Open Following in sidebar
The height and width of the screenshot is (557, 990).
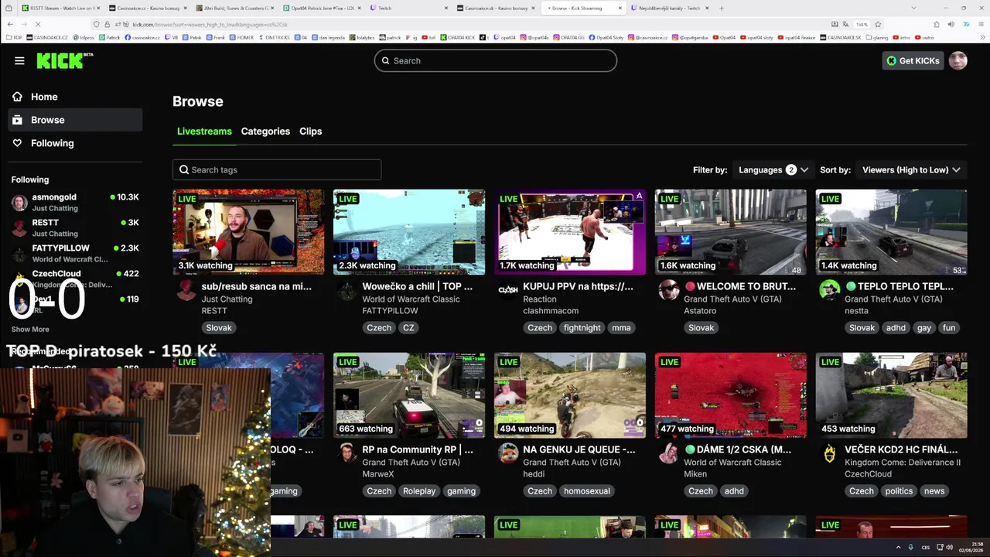[75, 143]
